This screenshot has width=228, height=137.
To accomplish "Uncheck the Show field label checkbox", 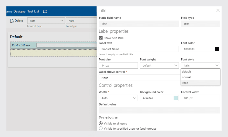I will coord(101,38).
